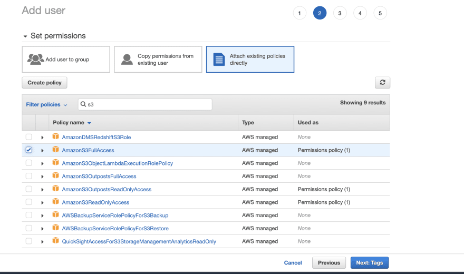The image size is (464, 274).
Task: Check the AmazonS3OutpostsFullAccess checkbox
Action: click(x=28, y=176)
